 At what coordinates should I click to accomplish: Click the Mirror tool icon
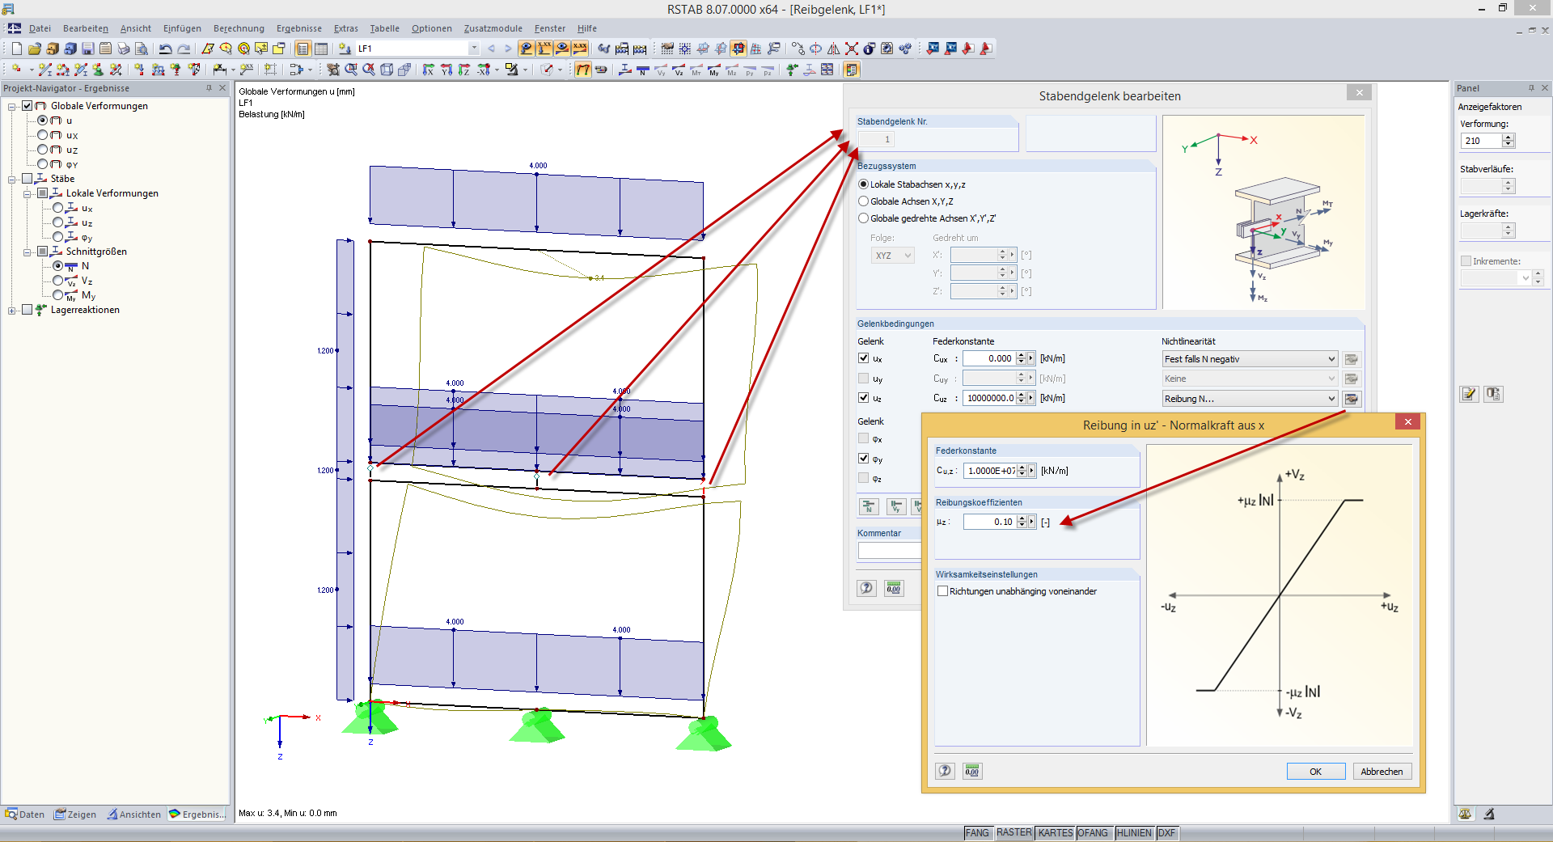(x=834, y=49)
